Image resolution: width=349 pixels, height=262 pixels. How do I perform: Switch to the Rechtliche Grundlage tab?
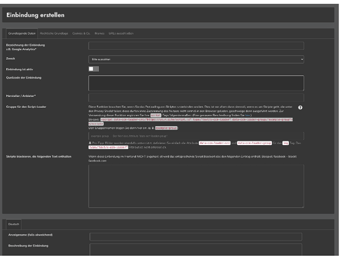pyautogui.click(x=54, y=34)
